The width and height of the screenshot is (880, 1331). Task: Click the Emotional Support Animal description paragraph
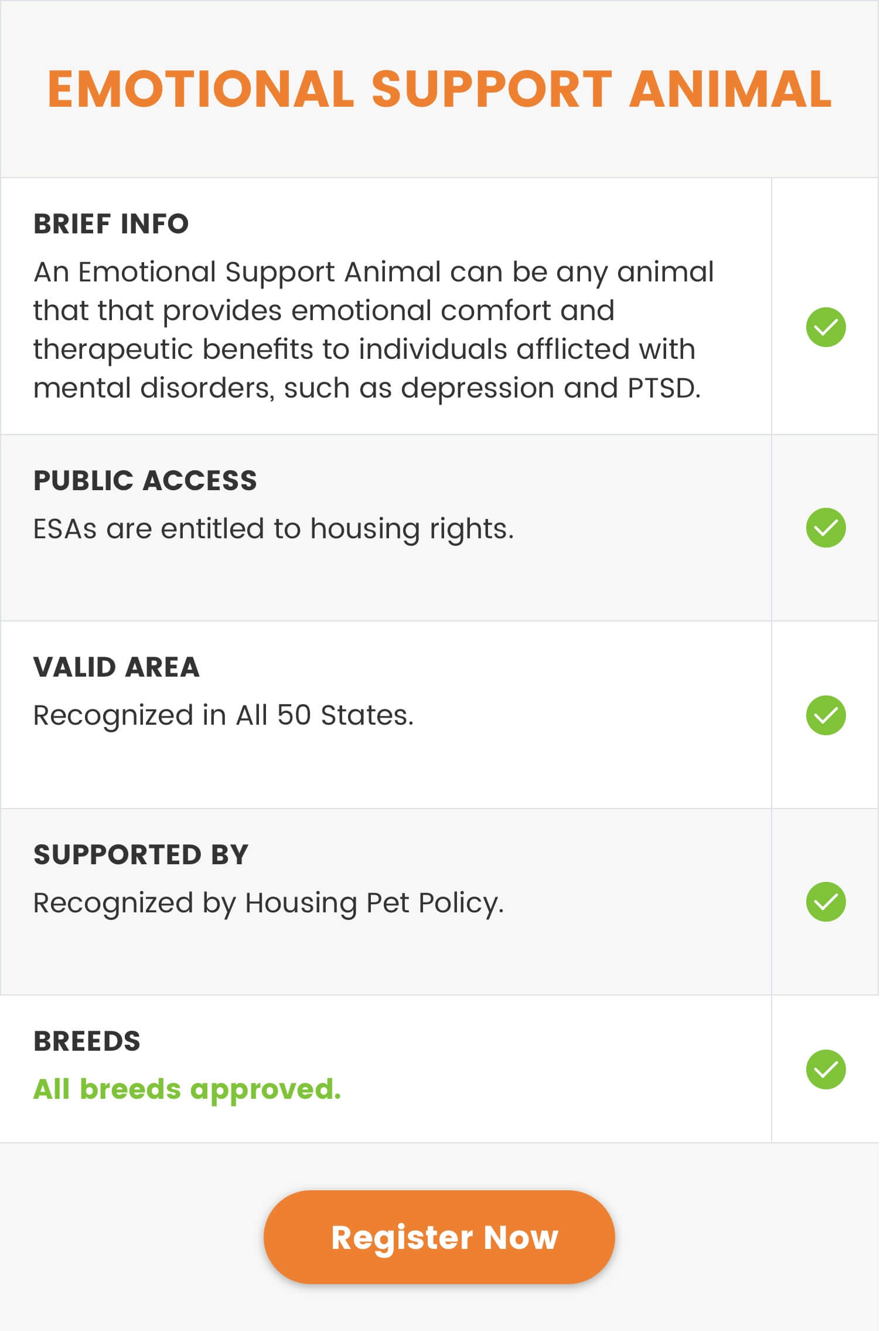374,330
